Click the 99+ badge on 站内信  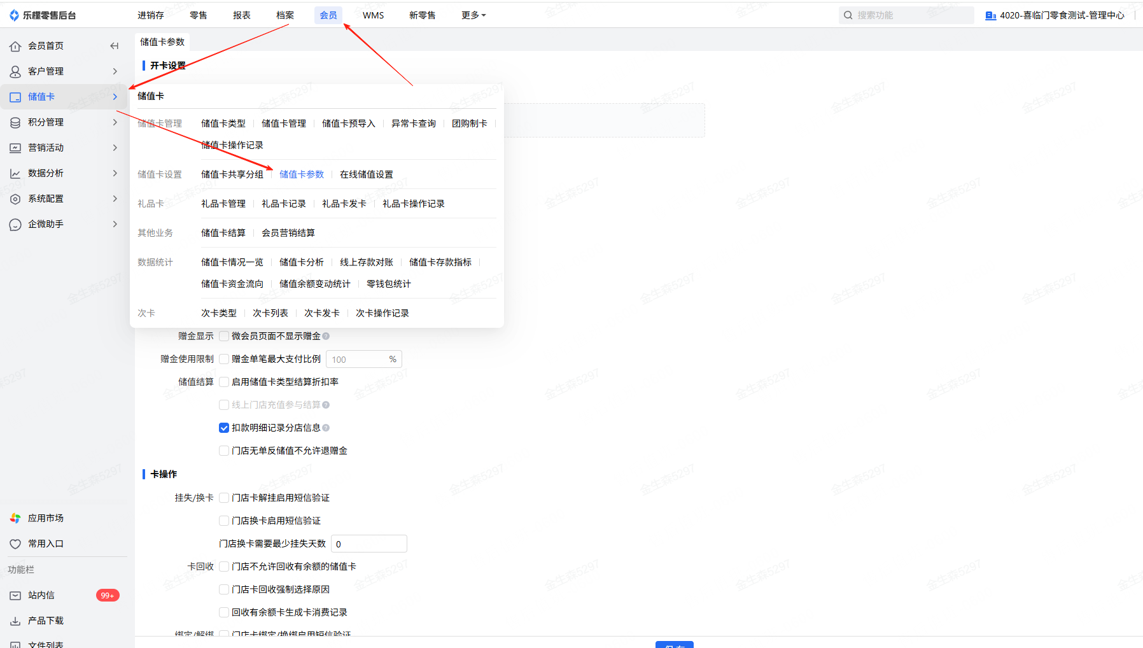point(108,595)
